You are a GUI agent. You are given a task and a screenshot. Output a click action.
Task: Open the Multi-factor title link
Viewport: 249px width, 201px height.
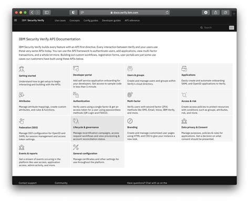(134, 101)
